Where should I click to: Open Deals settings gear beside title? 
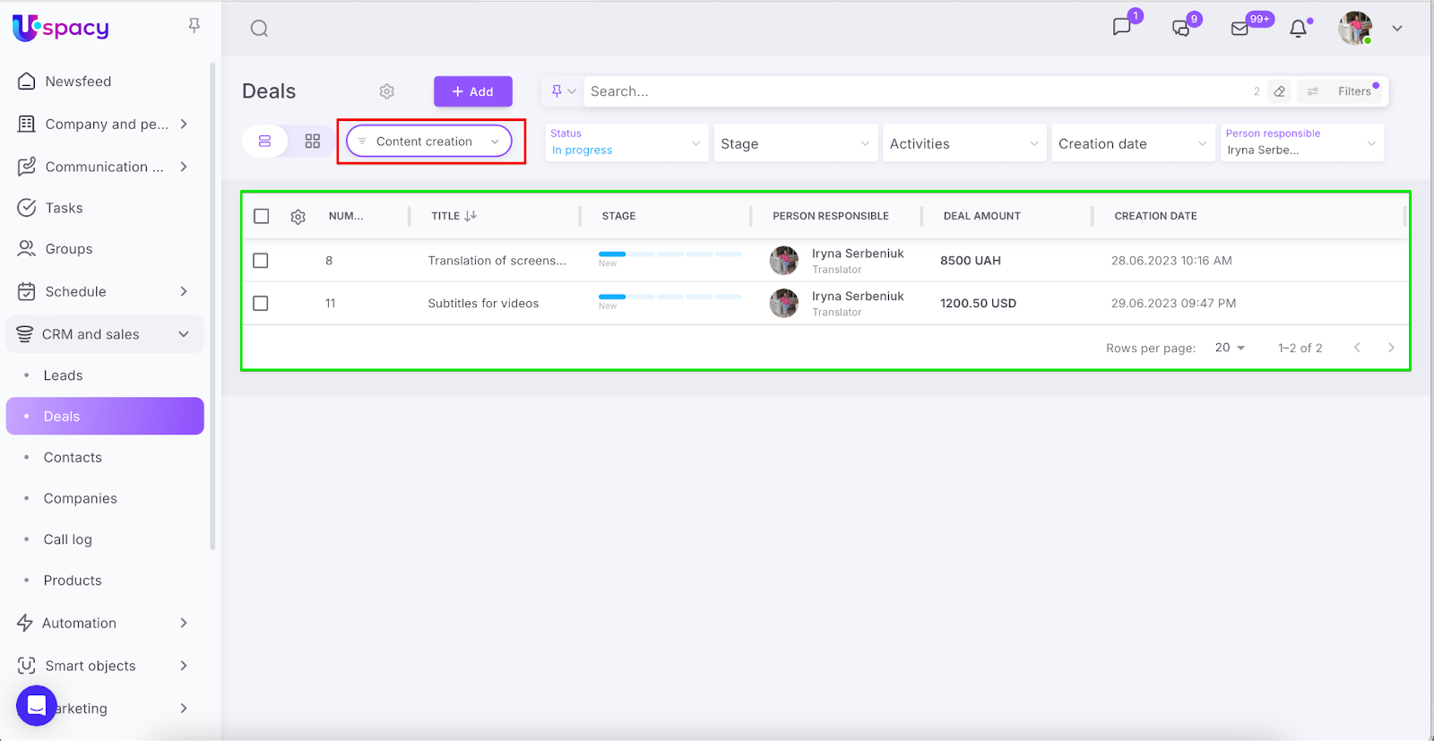tap(386, 91)
